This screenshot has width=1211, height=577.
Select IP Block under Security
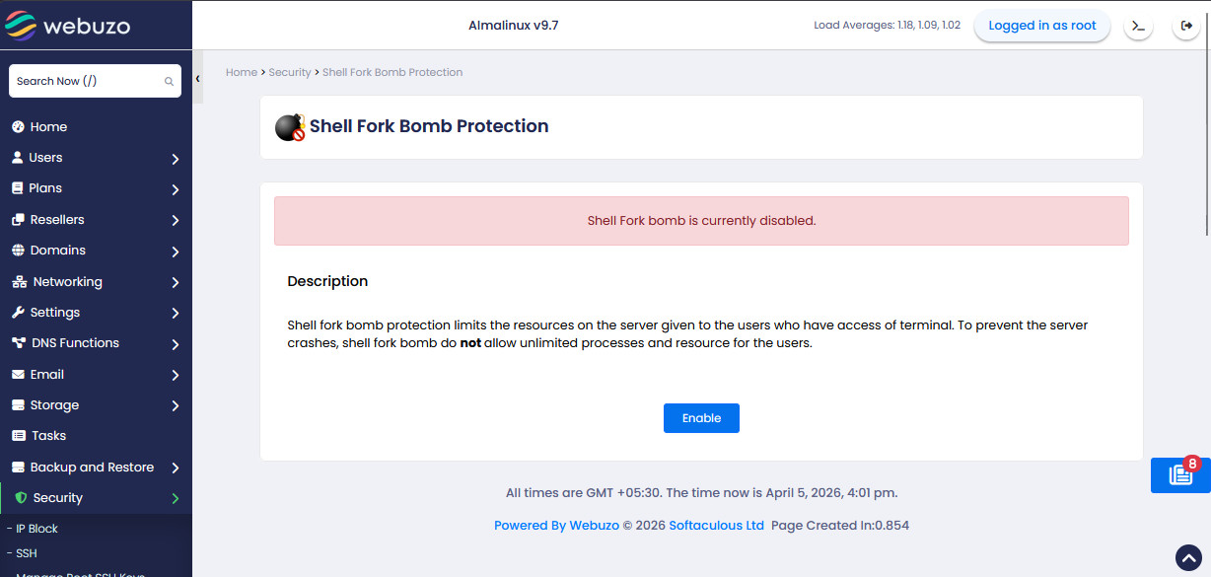tap(36, 529)
